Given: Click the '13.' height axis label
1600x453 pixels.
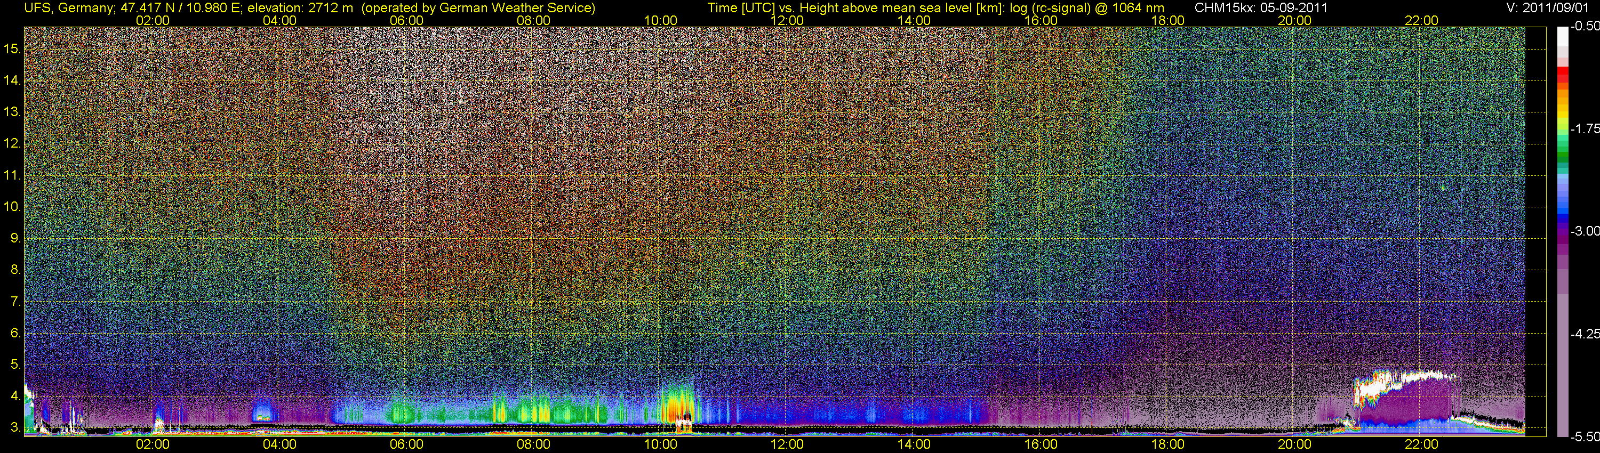Looking at the screenshot, I should (12, 112).
